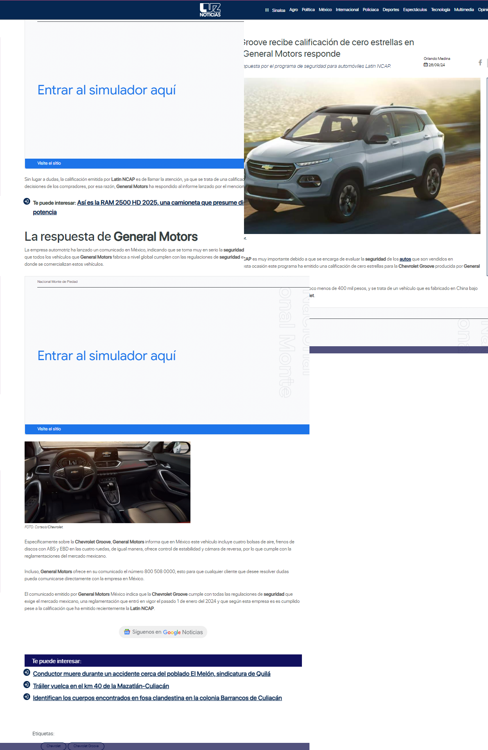Click the Etiquetas label
This screenshot has height=750, width=488.
click(43, 734)
